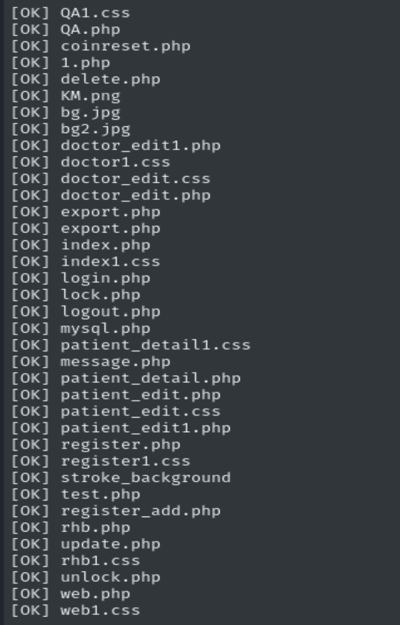Click the bg2.jpg entry
The image size is (400, 625).
tap(95, 129)
